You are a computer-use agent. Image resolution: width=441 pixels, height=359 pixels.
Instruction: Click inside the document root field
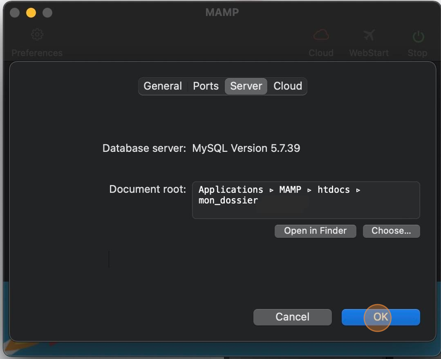[306, 200]
